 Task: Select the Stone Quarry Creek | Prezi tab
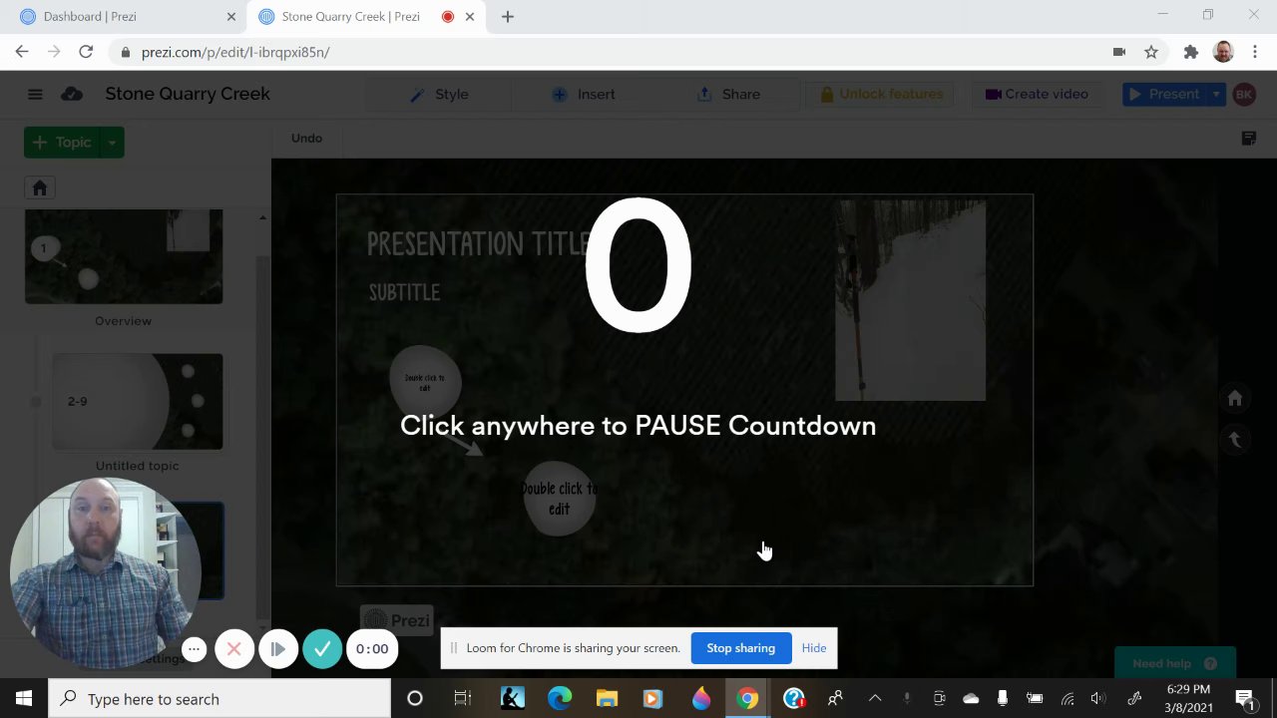click(350, 16)
